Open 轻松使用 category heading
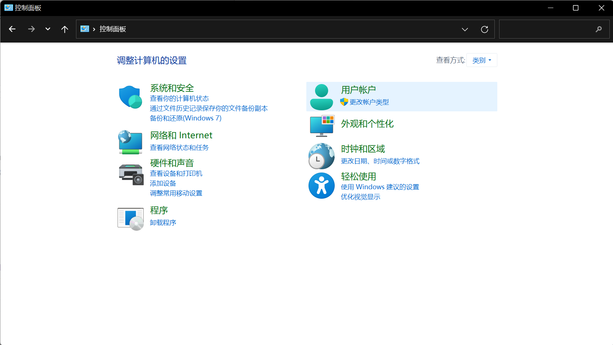 (358, 177)
